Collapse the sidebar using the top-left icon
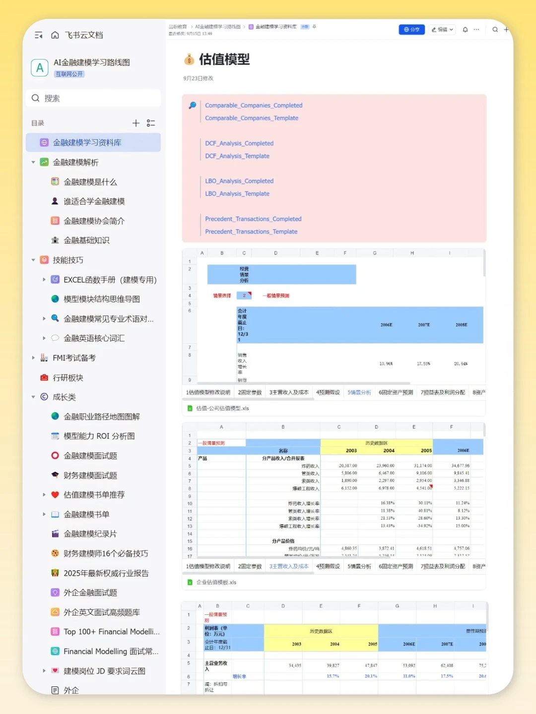 click(38, 35)
